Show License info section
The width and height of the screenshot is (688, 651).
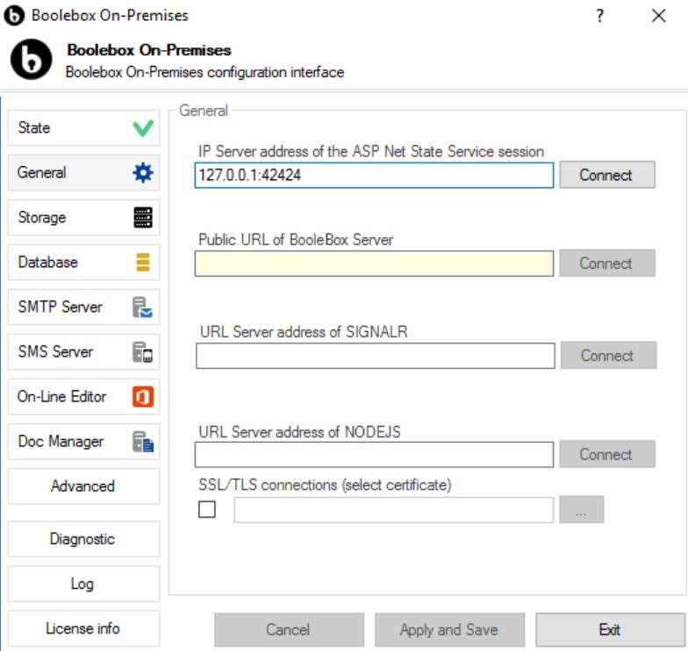pyautogui.click(x=83, y=629)
